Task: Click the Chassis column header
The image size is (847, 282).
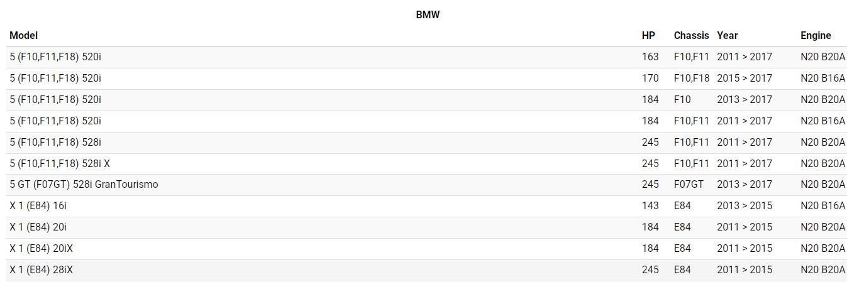Action: 691,36
